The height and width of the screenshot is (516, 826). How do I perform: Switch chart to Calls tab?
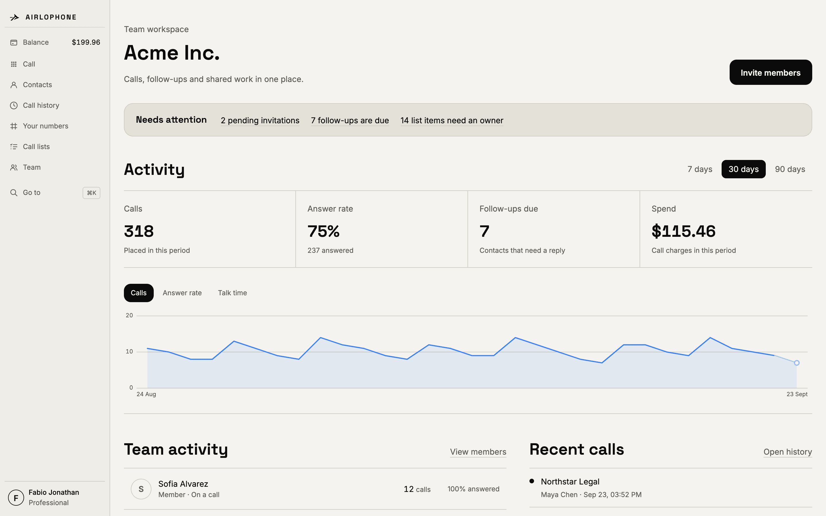(139, 293)
